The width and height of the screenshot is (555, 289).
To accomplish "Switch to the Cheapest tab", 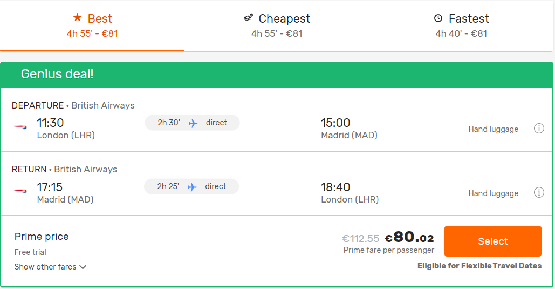I will click(x=277, y=25).
